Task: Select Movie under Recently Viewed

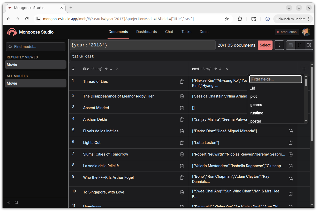Action: [x=35, y=64]
